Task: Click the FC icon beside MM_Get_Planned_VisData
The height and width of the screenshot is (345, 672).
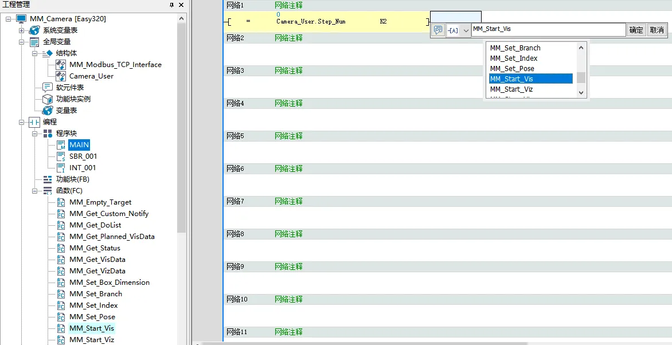Action: 61,237
